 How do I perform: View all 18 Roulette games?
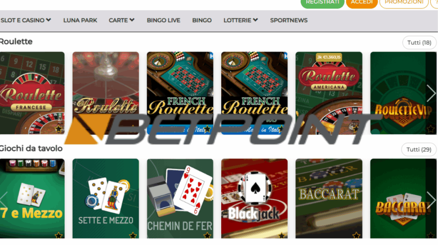419,42
